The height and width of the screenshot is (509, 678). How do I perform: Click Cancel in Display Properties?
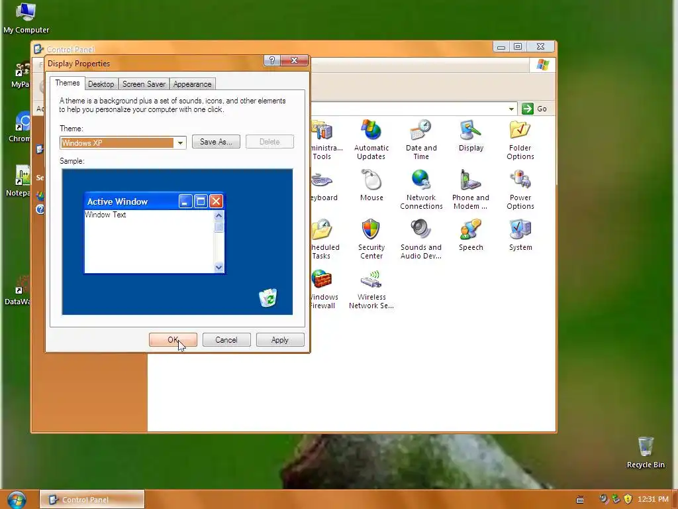tap(226, 340)
